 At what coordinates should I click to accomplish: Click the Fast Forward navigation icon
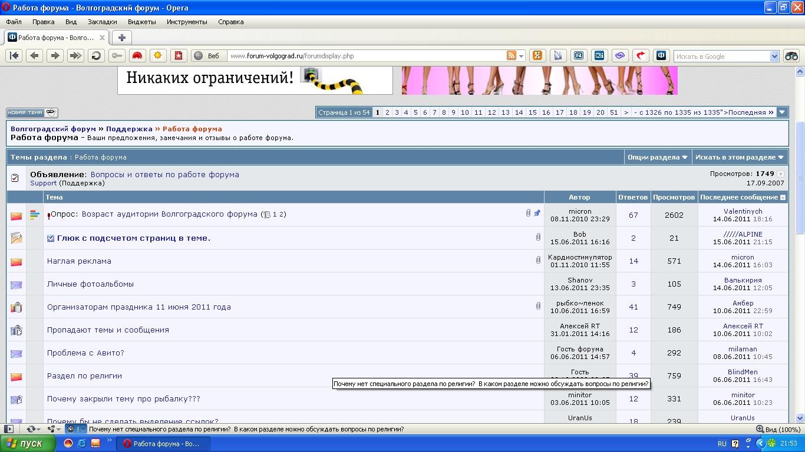pos(75,56)
